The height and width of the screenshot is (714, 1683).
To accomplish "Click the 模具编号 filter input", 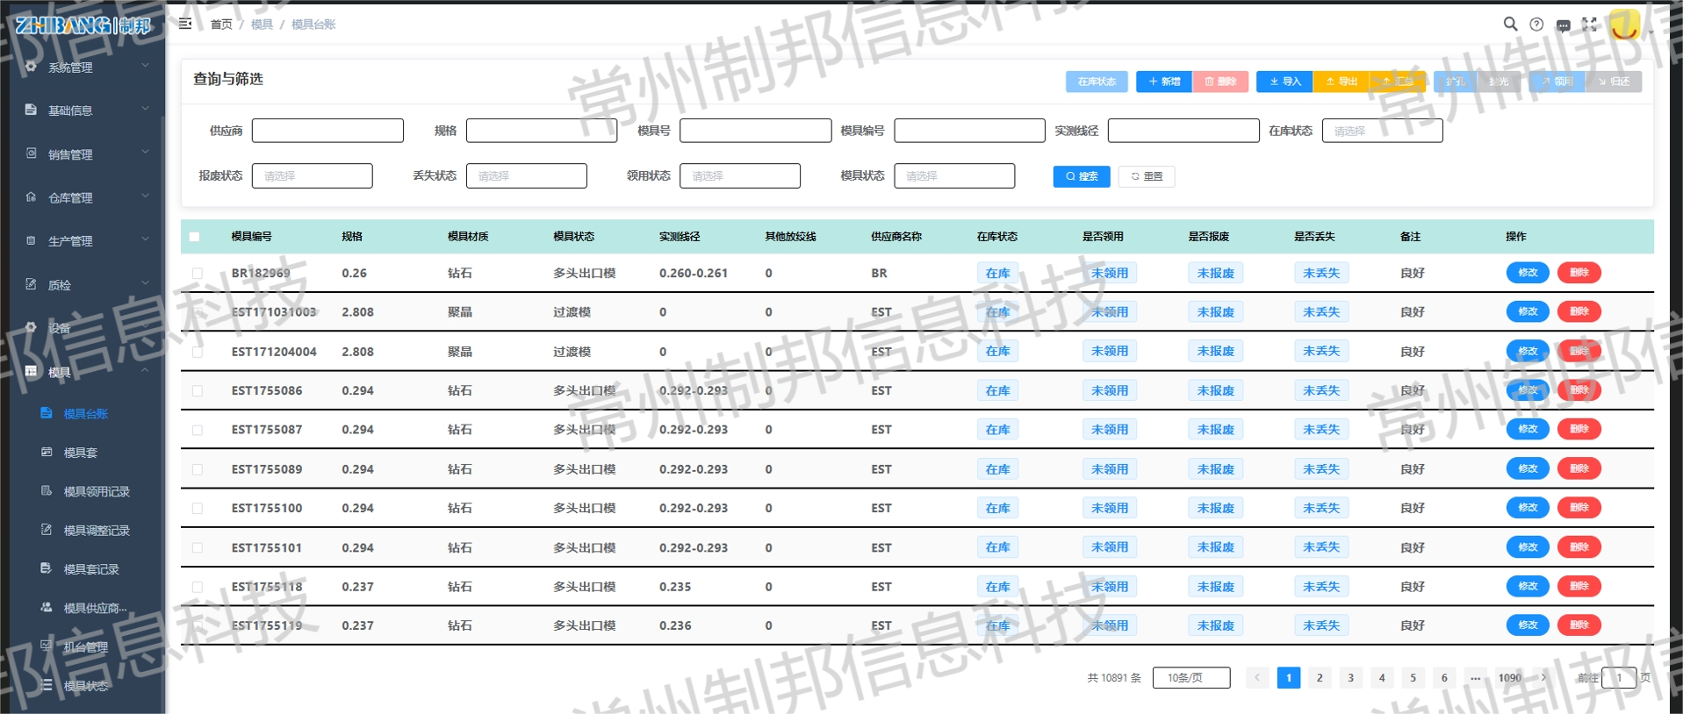I will (969, 131).
